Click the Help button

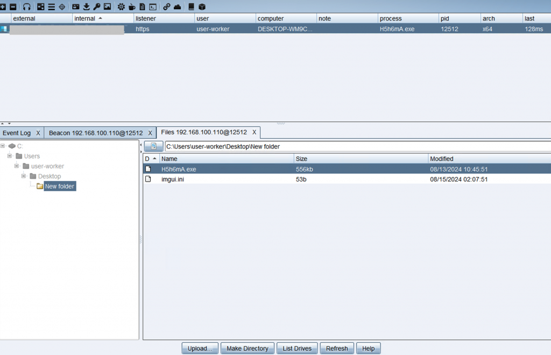(x=368, y=349)
